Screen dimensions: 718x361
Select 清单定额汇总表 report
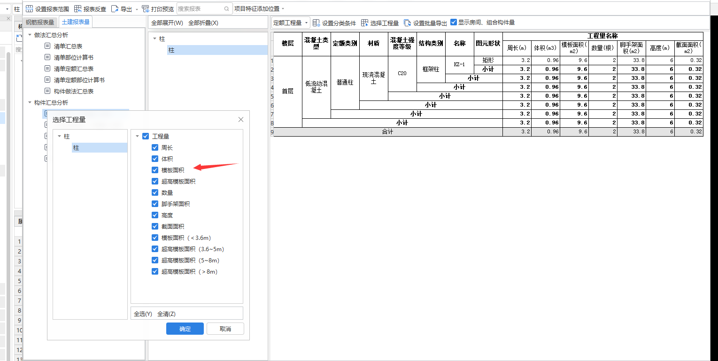click(x=74, y=69)
